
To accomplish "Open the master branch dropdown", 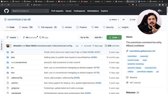I will pyautogui.click(x=13, y=37).
